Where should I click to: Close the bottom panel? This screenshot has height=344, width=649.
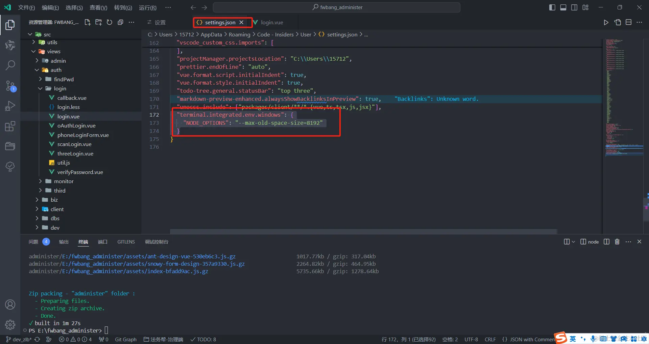[x=639, y=241]
